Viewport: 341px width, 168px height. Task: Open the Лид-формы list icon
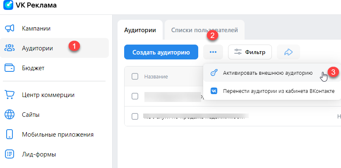(x=10, y=154)
